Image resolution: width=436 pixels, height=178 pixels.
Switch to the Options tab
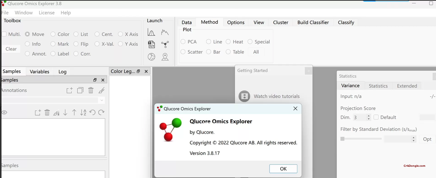(236, 22)
